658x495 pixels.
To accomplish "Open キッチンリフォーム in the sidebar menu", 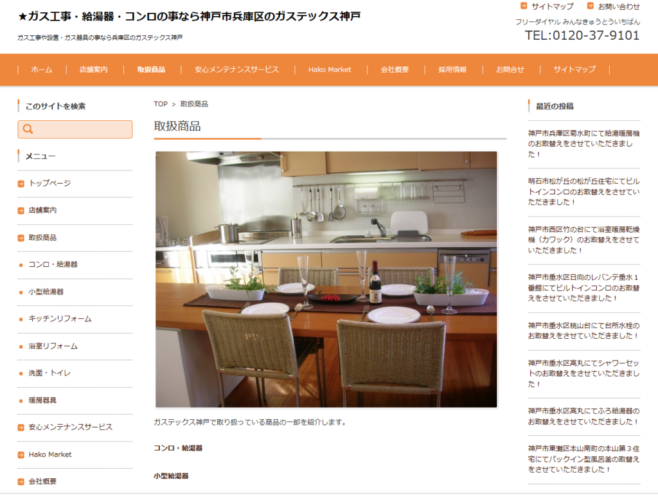I will [x=60, y=319].
